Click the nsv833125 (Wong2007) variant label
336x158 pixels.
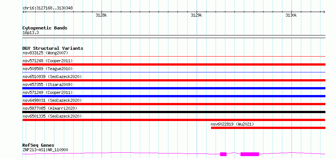point(45,53)
